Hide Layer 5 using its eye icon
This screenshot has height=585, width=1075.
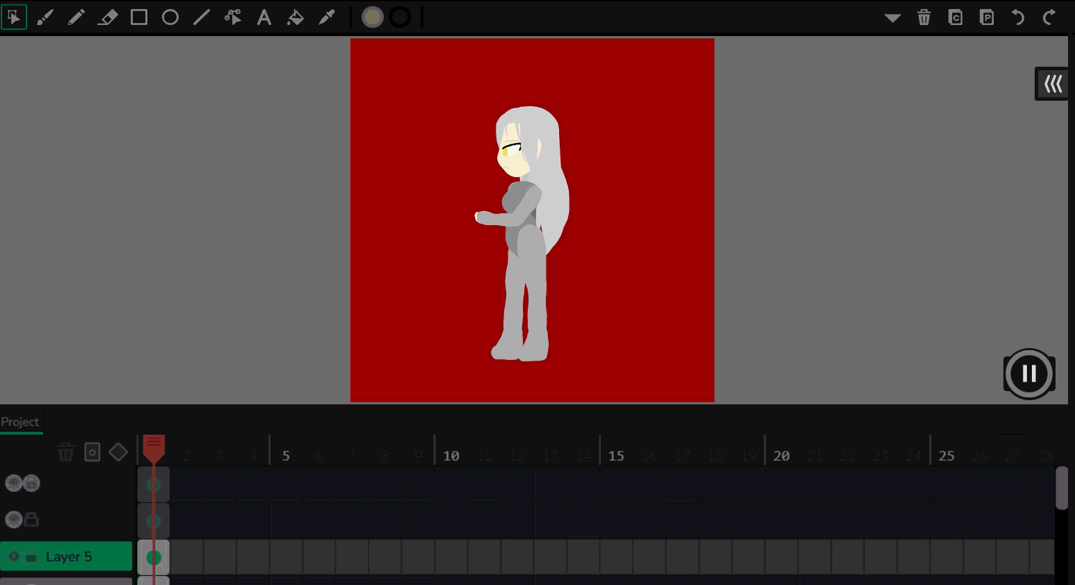[13, 557]
